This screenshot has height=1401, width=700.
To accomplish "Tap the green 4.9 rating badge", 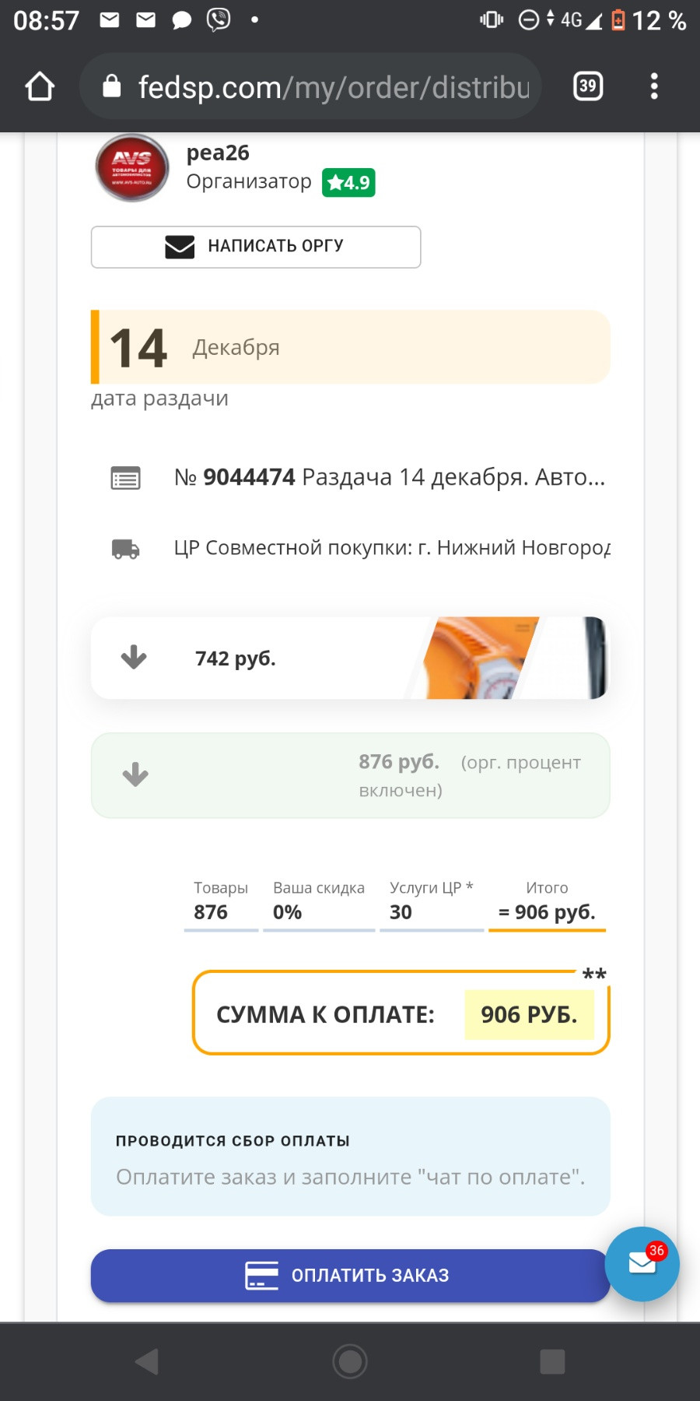I will click(348, 183).
